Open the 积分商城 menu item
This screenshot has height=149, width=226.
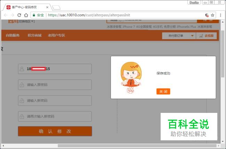pos(34,35)
